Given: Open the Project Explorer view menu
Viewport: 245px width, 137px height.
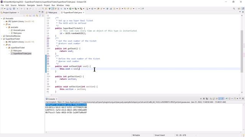Looking at the screenshot, I should pos(43,16).
